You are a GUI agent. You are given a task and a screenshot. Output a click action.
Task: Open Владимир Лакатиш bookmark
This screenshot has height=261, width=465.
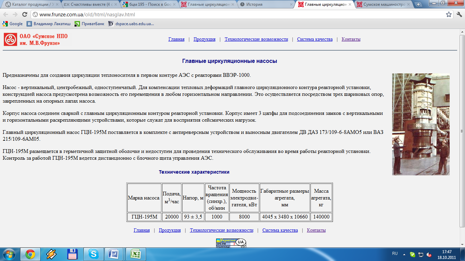49,24
